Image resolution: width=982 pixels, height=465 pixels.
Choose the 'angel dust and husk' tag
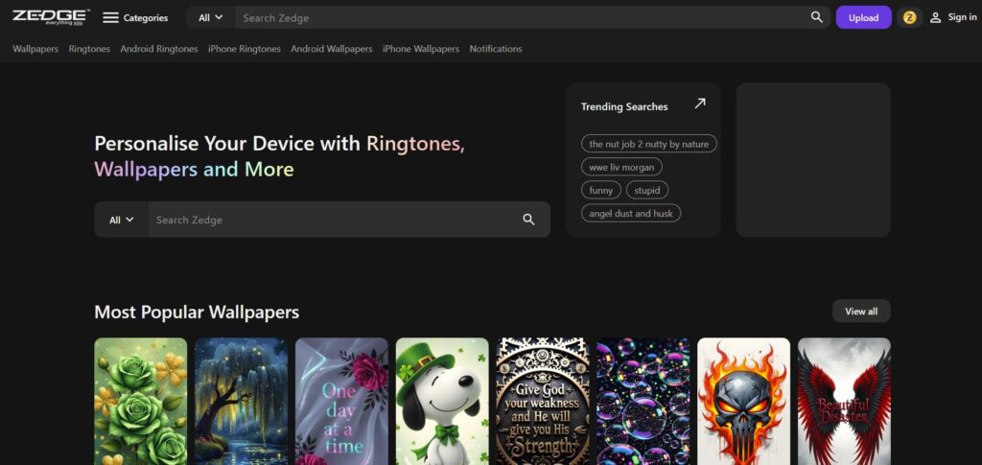point(630,213)
